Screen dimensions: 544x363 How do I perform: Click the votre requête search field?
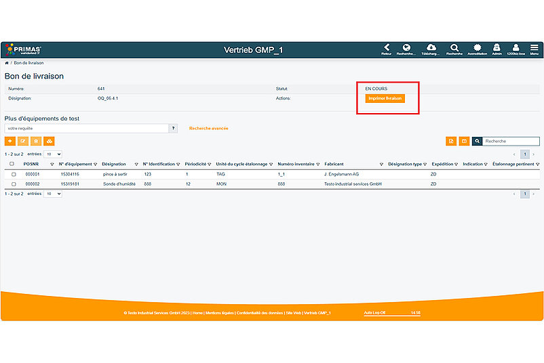click(86, 129)
